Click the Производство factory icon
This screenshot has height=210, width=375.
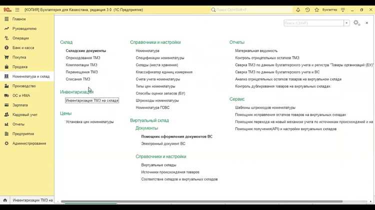tap(6, 86)
